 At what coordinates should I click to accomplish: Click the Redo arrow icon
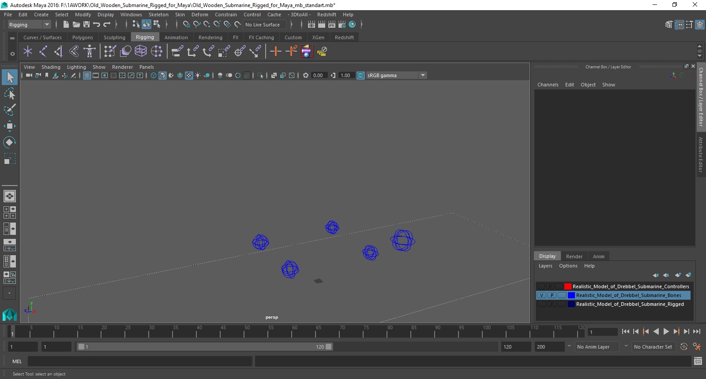coord(107,25)
